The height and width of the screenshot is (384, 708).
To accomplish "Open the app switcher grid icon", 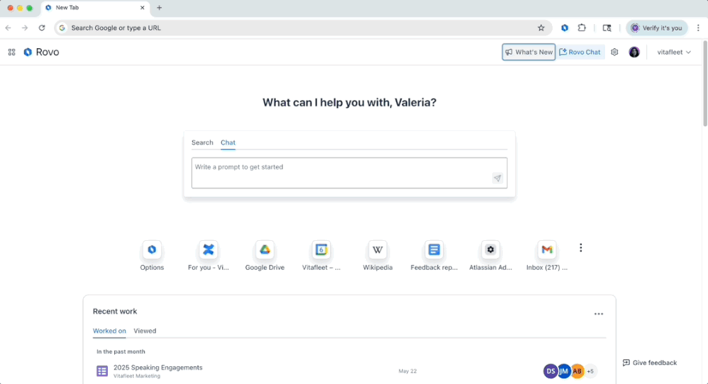I will coord(12,52).
